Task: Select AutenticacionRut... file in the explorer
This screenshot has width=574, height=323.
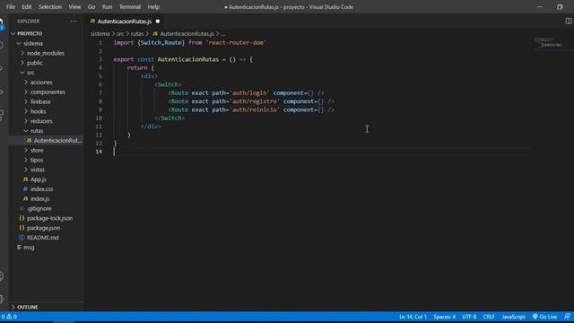Action: 46,140
